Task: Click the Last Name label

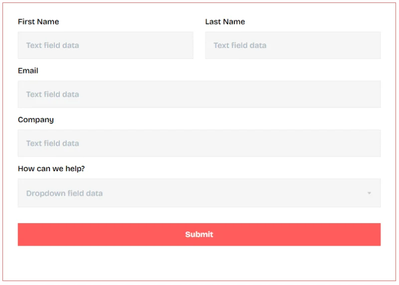Action: pyautogui.click(x=225, y=21)
